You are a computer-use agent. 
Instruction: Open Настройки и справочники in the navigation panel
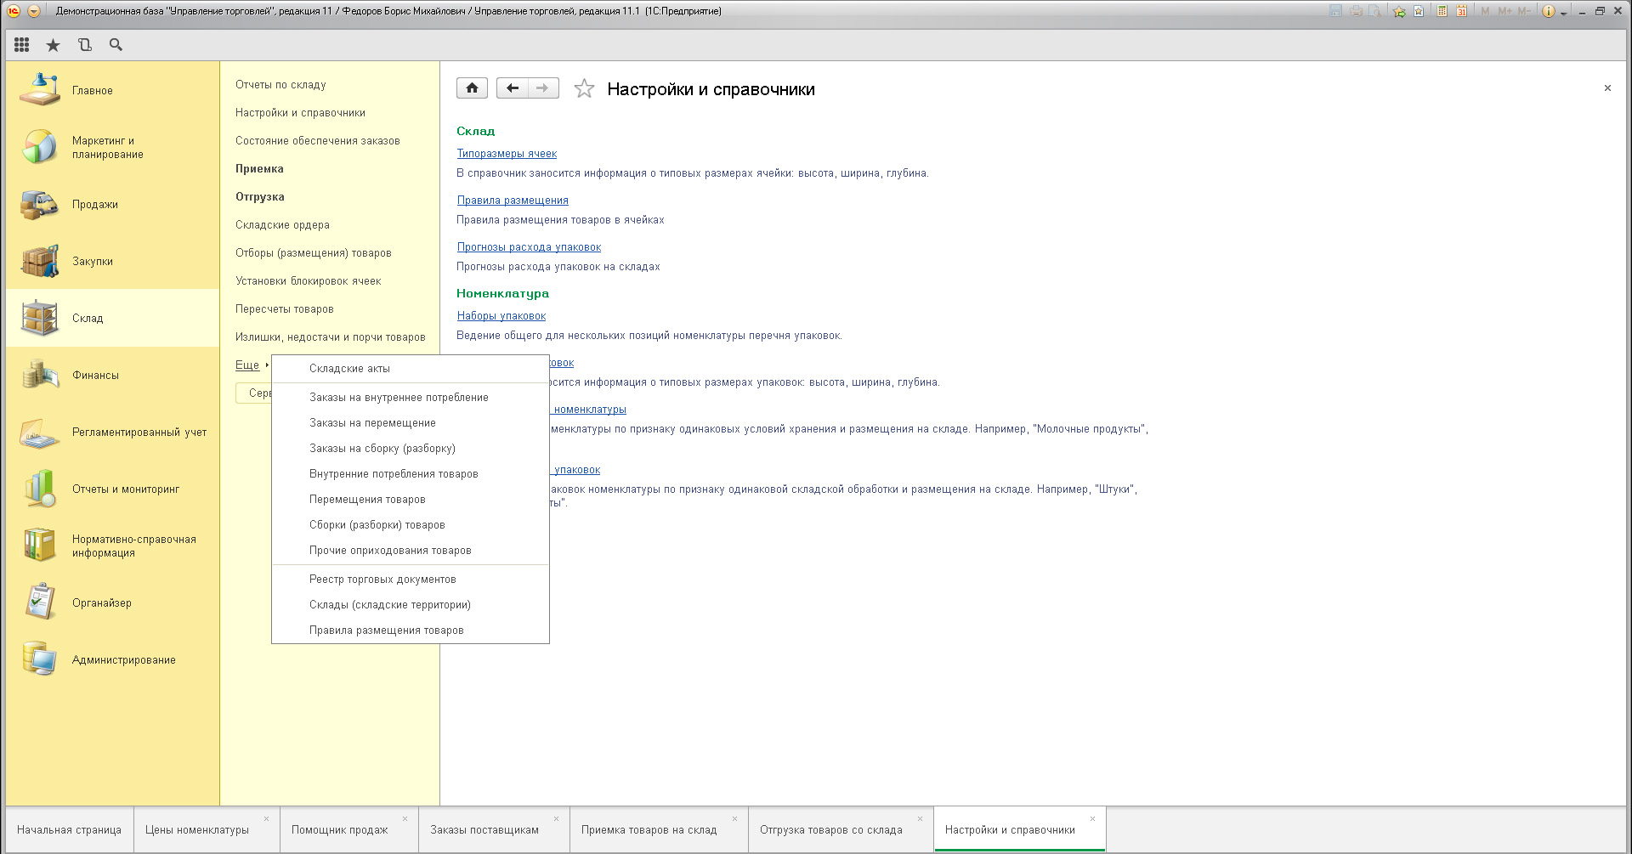tap(300, 112)
